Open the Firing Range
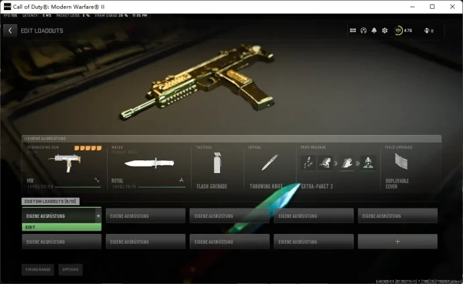This screenshot has width=463, height=284. click(37, 269)
